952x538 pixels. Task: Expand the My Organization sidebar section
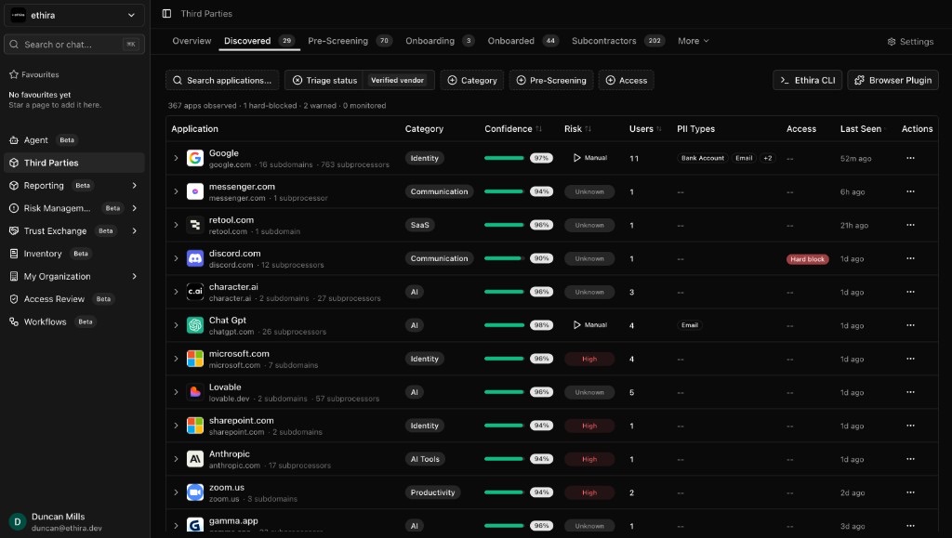pyautogui.click(x=134, y=276)
